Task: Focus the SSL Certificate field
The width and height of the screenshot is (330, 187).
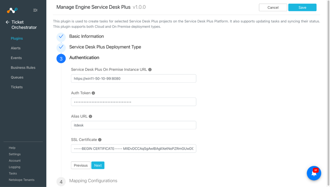Action: (x=134, y=149)
